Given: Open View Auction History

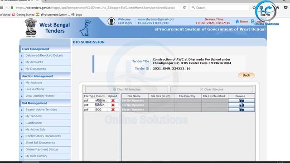Looking at the screenshot, I should (40, 96).
